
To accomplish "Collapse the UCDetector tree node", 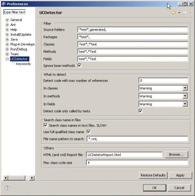I will click(x=7, y=59).
